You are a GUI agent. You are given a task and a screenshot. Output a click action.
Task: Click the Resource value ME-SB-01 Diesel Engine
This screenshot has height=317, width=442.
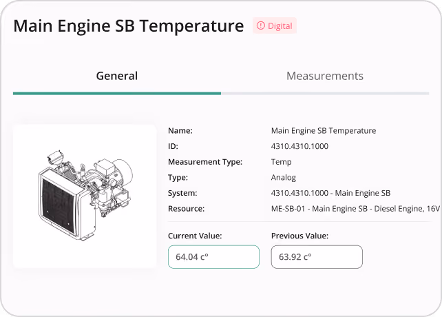click(355, 209)
